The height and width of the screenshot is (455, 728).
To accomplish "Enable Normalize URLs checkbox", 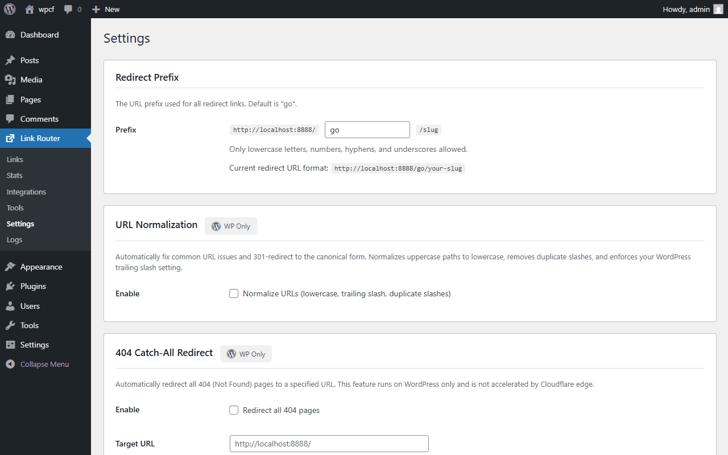I will pos(234,293).
